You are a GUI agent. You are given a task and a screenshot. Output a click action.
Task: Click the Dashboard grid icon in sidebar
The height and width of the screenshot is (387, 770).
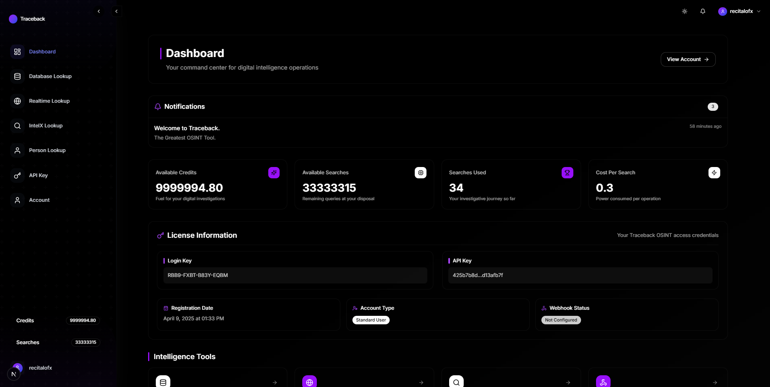click(17, 52)
